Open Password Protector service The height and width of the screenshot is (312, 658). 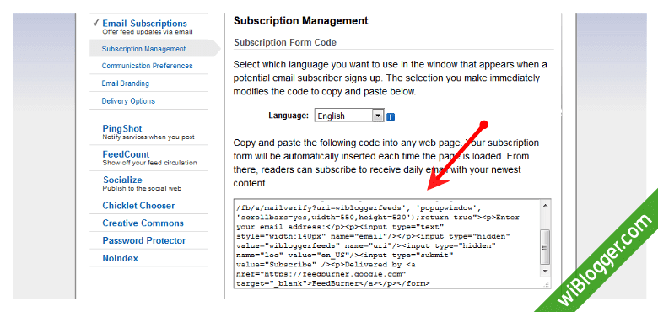point(144,240)
